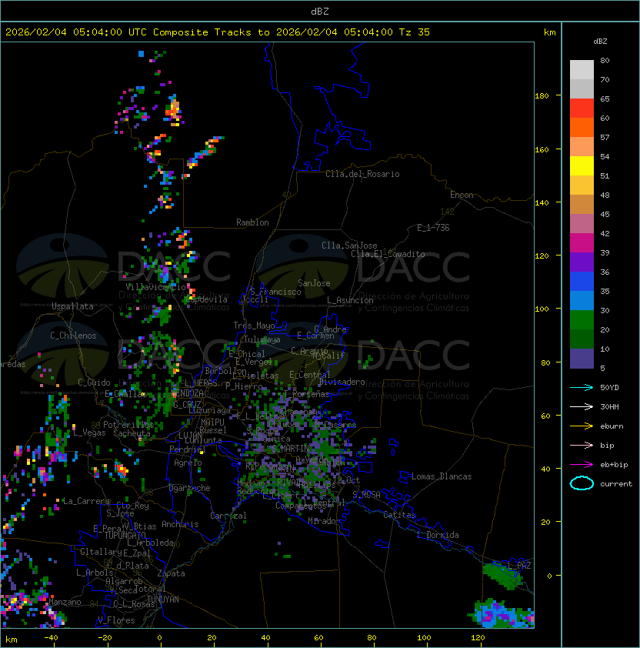Click the '120' horizontal axis label
The height and width of the screenshot is (648, 640).
[x=478, y=638]
